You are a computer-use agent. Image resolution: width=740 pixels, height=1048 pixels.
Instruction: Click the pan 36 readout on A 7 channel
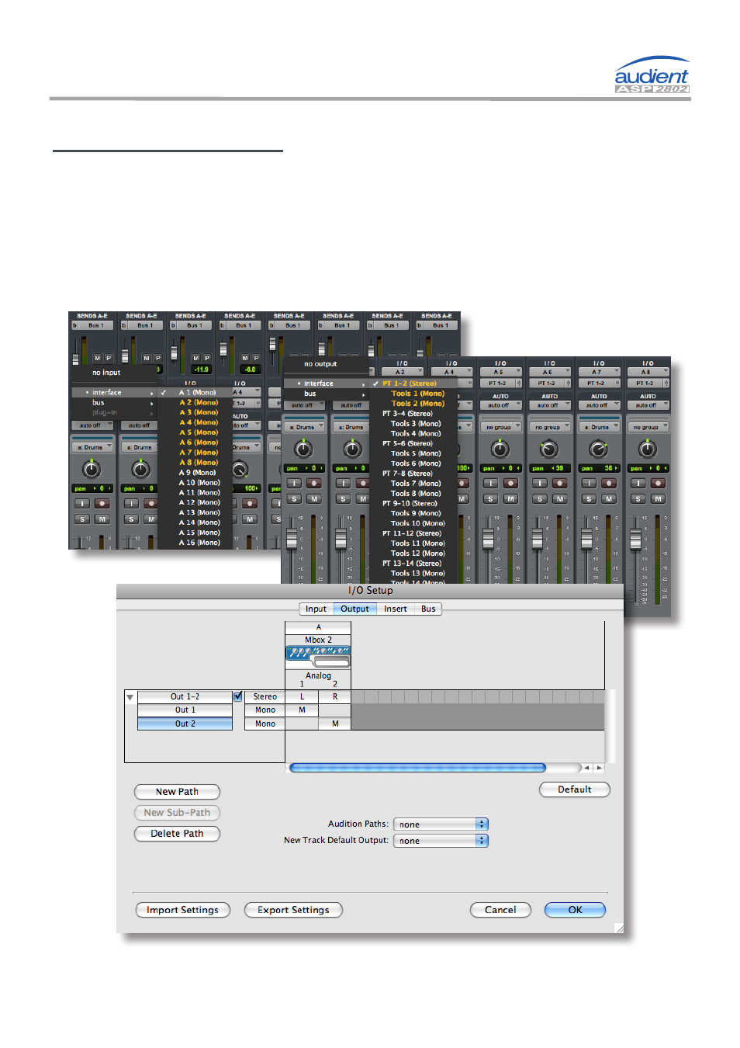[599, 468]
